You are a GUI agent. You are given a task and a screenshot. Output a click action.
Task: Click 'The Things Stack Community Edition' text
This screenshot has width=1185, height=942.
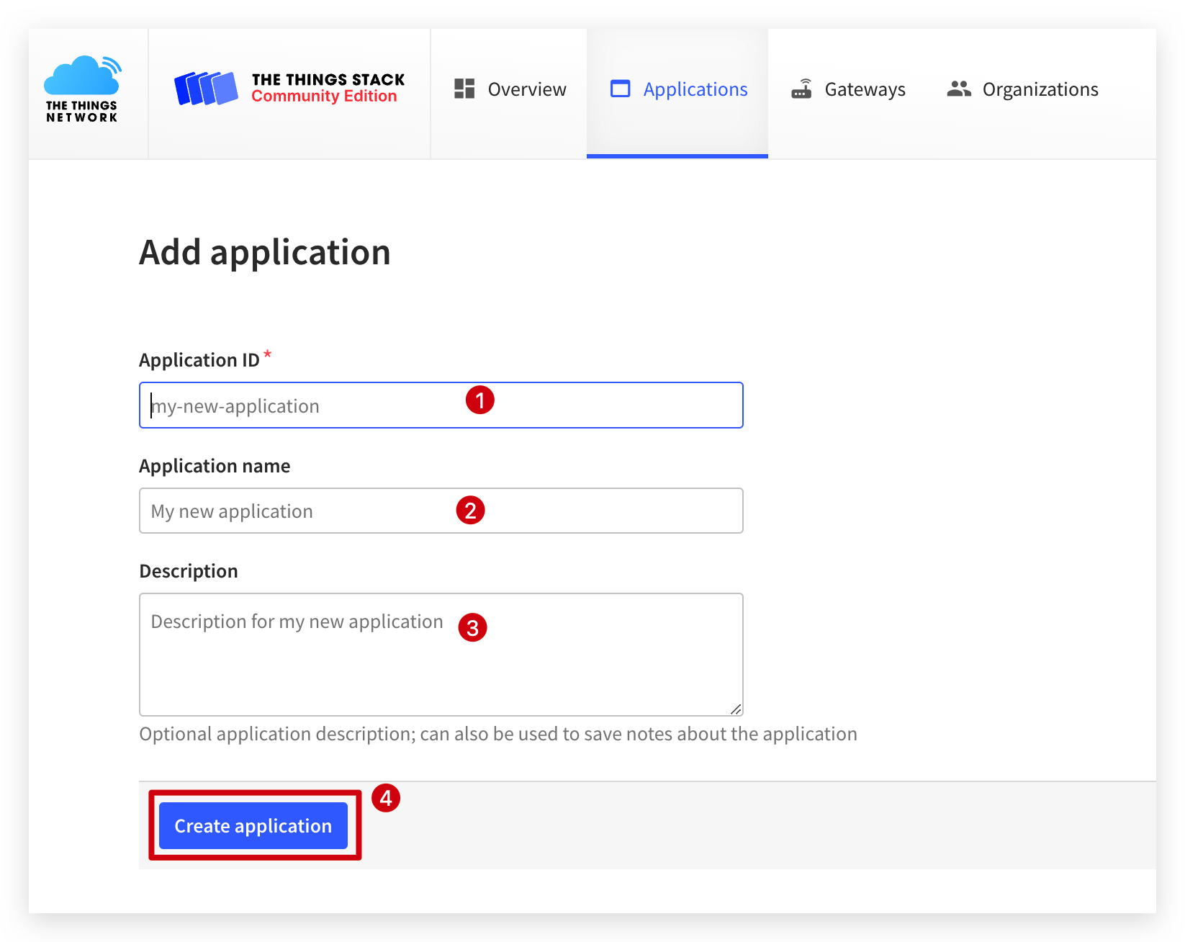click(328, 89)
